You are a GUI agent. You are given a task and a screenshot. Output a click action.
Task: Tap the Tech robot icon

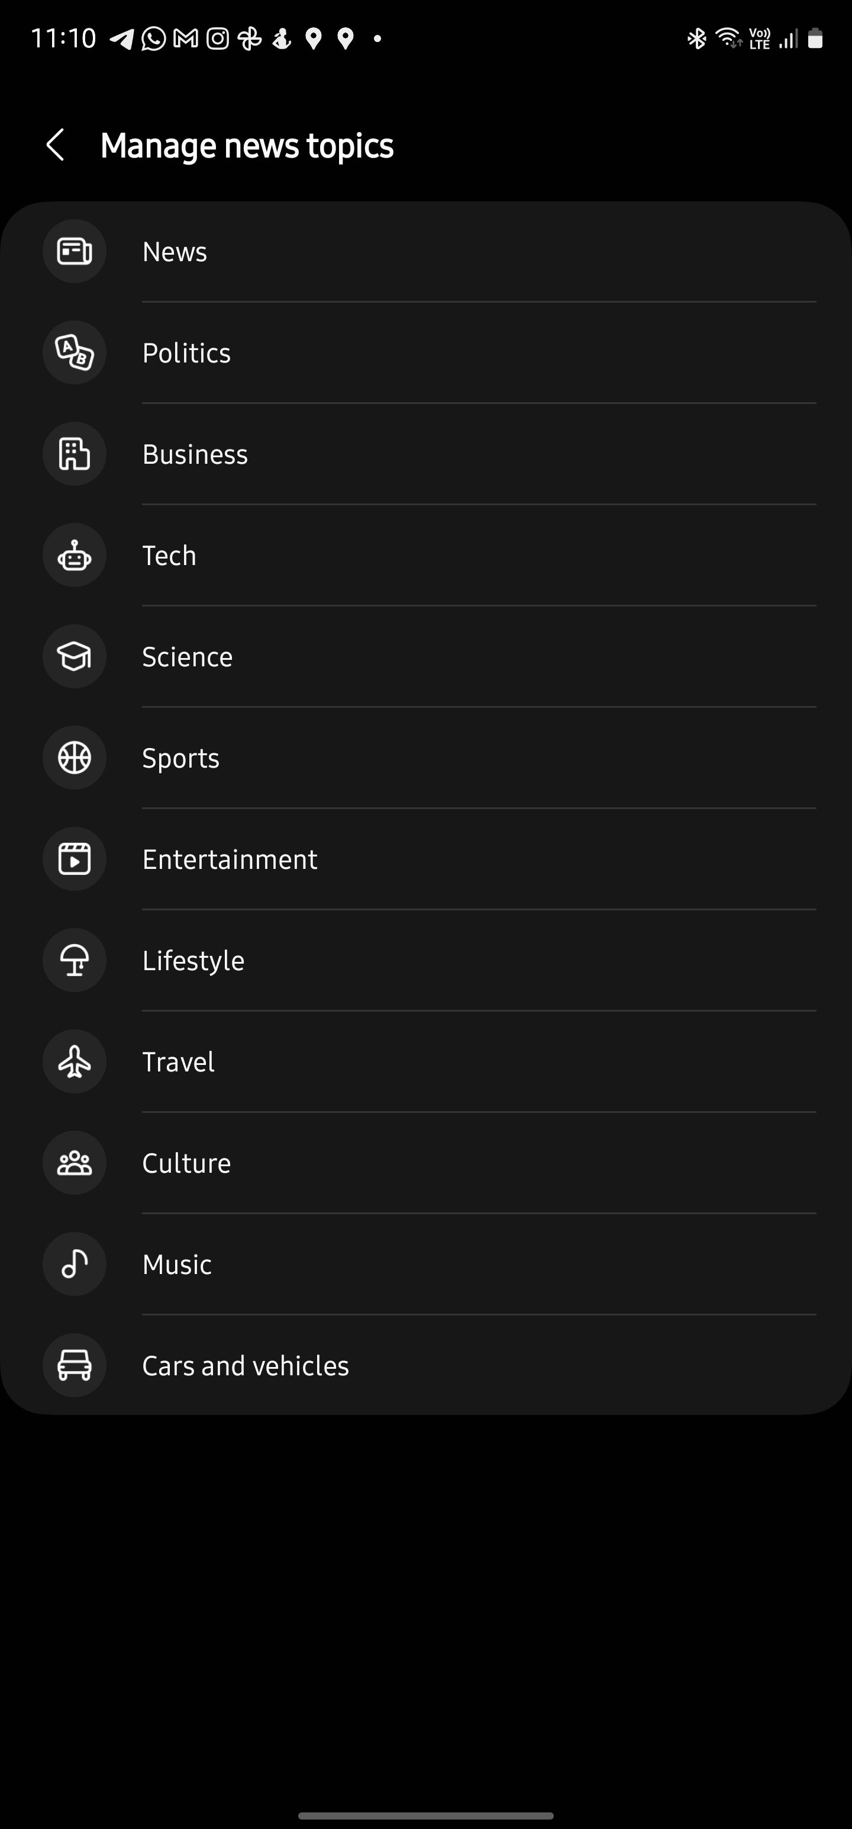[75, 556]
